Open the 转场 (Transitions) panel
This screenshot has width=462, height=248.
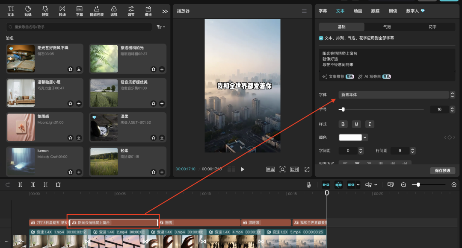tap(62, 11)
